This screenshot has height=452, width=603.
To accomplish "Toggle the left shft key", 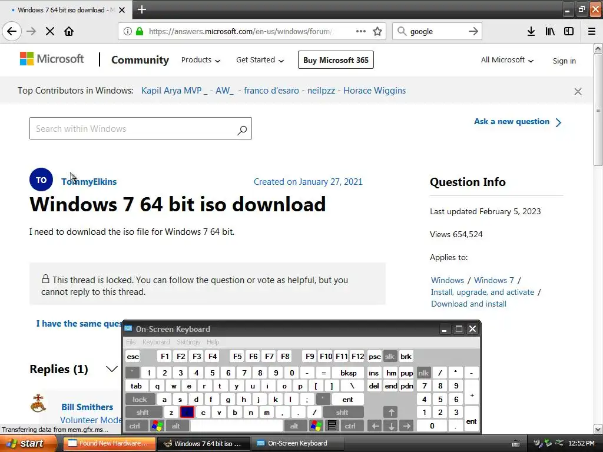I will [x=143, y=413].
